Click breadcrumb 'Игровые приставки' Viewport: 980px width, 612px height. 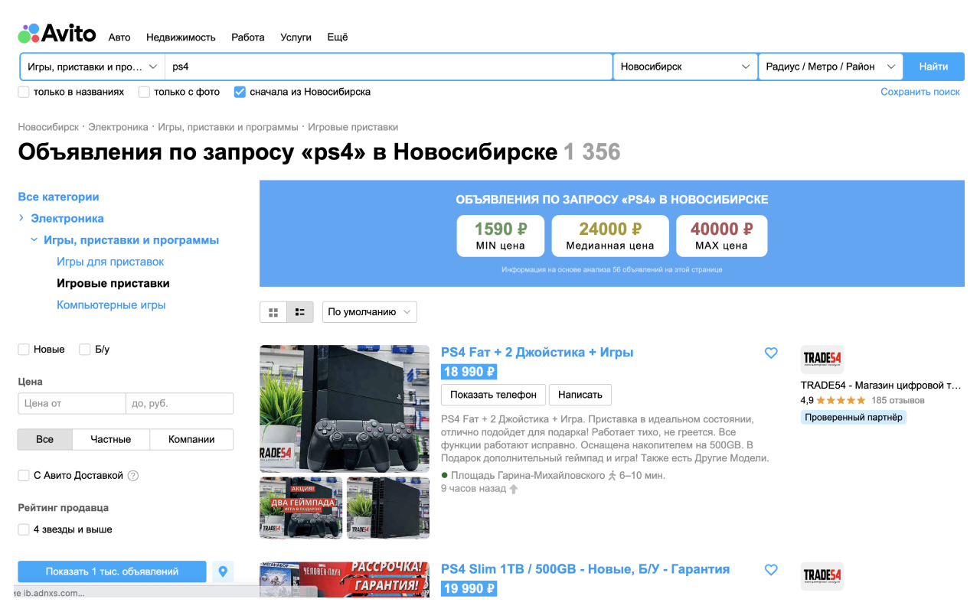click(x=353, y=127)
